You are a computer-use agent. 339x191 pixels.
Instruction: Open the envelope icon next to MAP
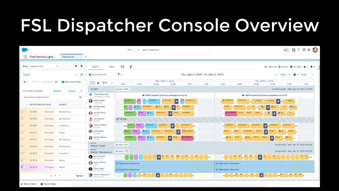123,67
